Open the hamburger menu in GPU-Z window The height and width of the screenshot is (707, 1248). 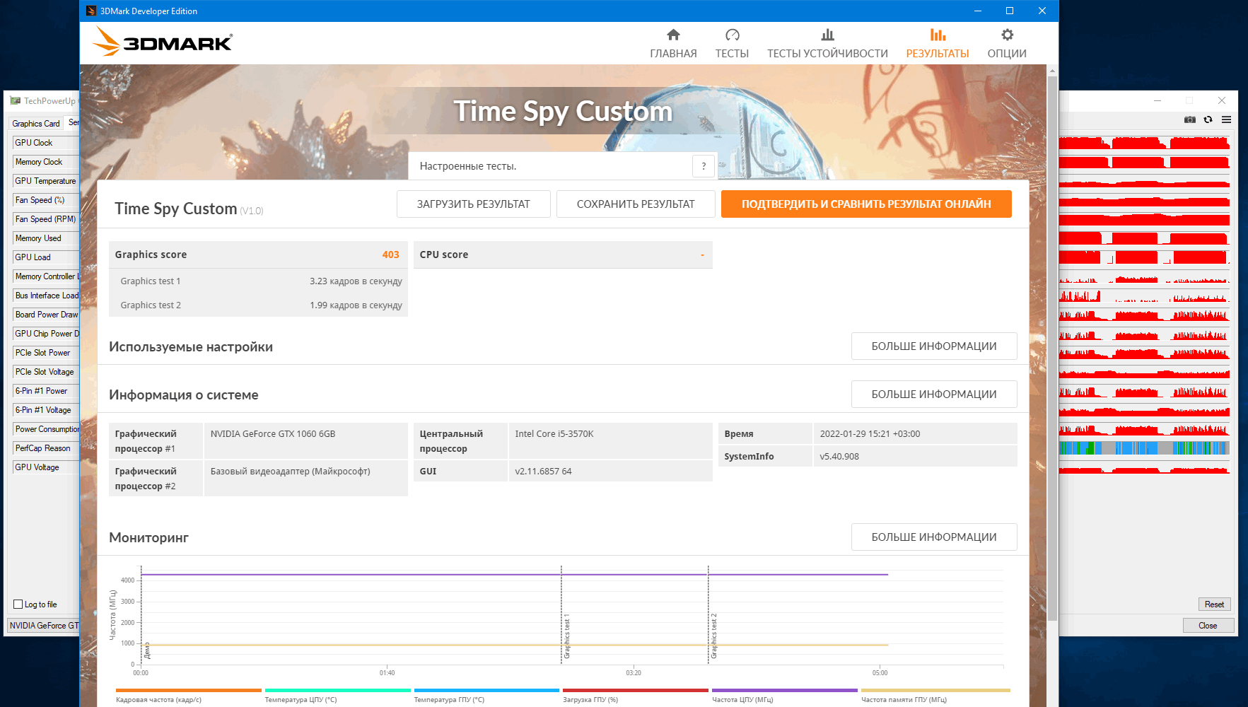(1226, 119)
